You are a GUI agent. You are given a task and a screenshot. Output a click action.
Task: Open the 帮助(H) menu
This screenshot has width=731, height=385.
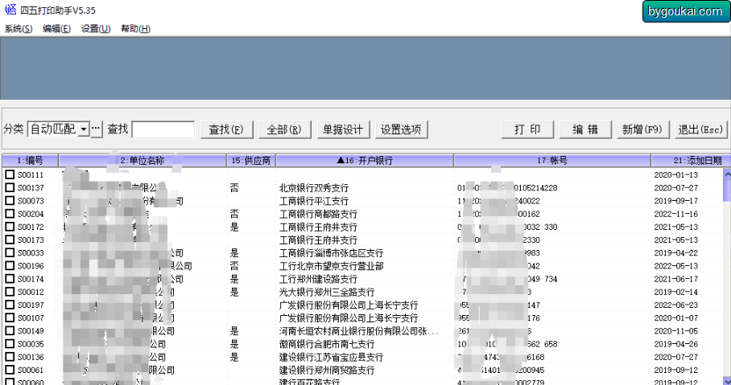(135, 28)
